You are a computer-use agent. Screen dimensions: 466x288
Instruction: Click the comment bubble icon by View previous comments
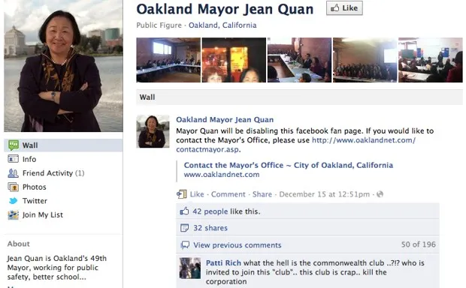pyautogui.click(x=185, y=244)
